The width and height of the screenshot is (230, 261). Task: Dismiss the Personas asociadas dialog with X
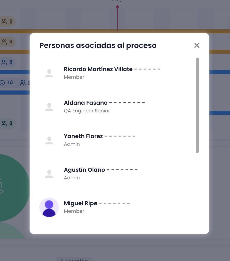197,45
